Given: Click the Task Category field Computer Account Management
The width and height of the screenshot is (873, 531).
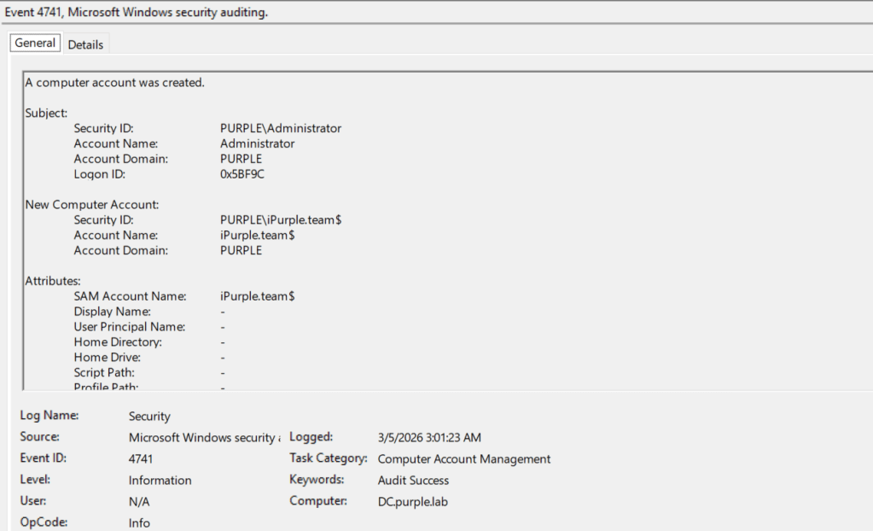Looking at the screenshot, I should click(463, 459).
